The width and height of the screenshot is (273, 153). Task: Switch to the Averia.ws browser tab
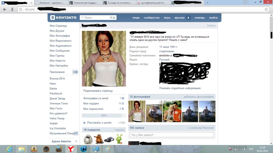pos(51,3)
